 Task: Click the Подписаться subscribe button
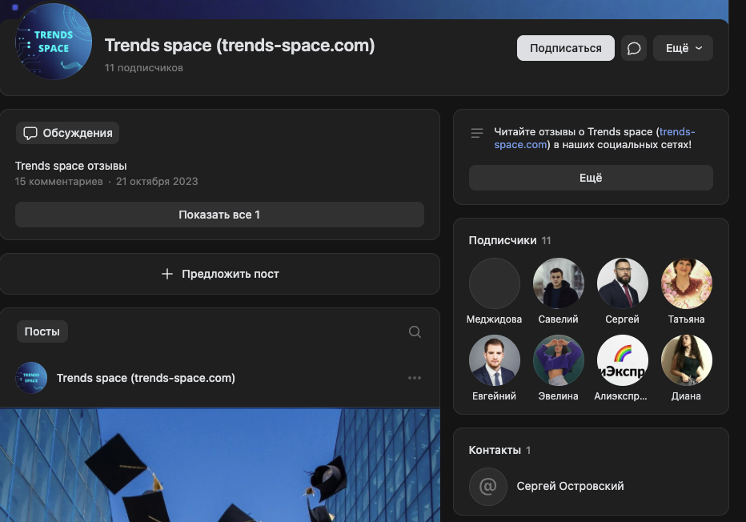click(566, 48)
